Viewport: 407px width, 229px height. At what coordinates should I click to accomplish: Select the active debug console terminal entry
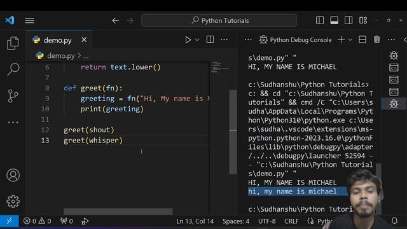point(394,104)
